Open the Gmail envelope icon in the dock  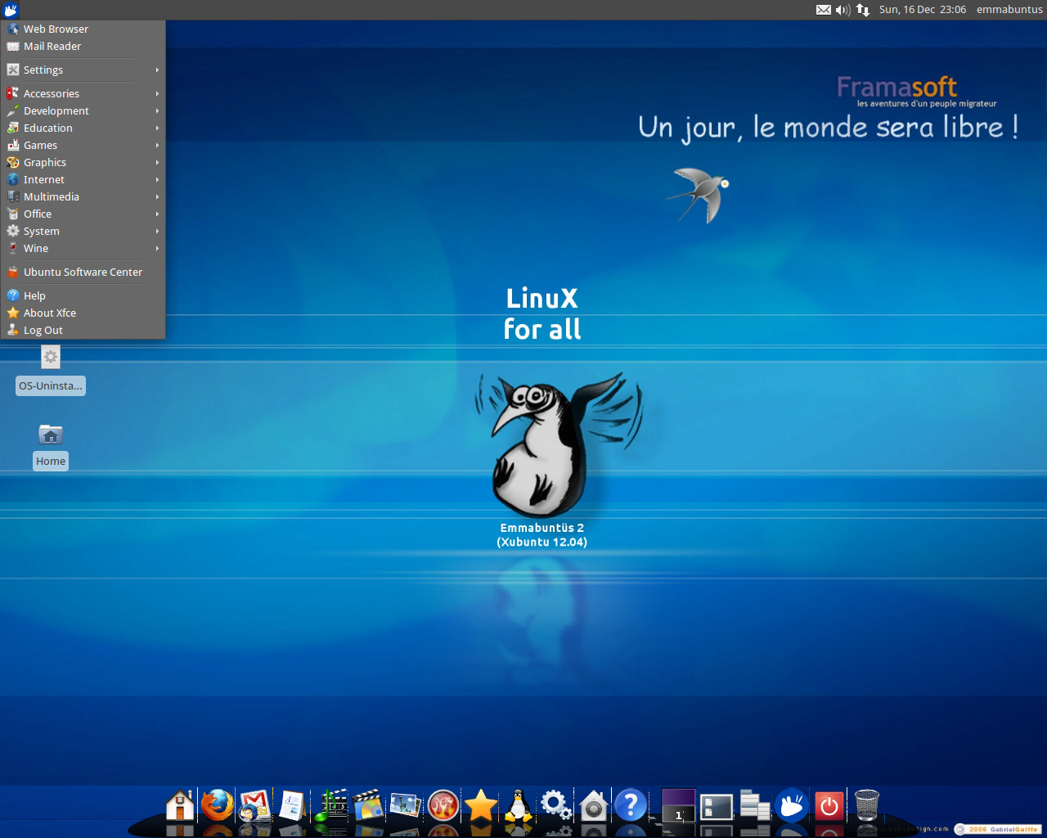click(255, 805)
